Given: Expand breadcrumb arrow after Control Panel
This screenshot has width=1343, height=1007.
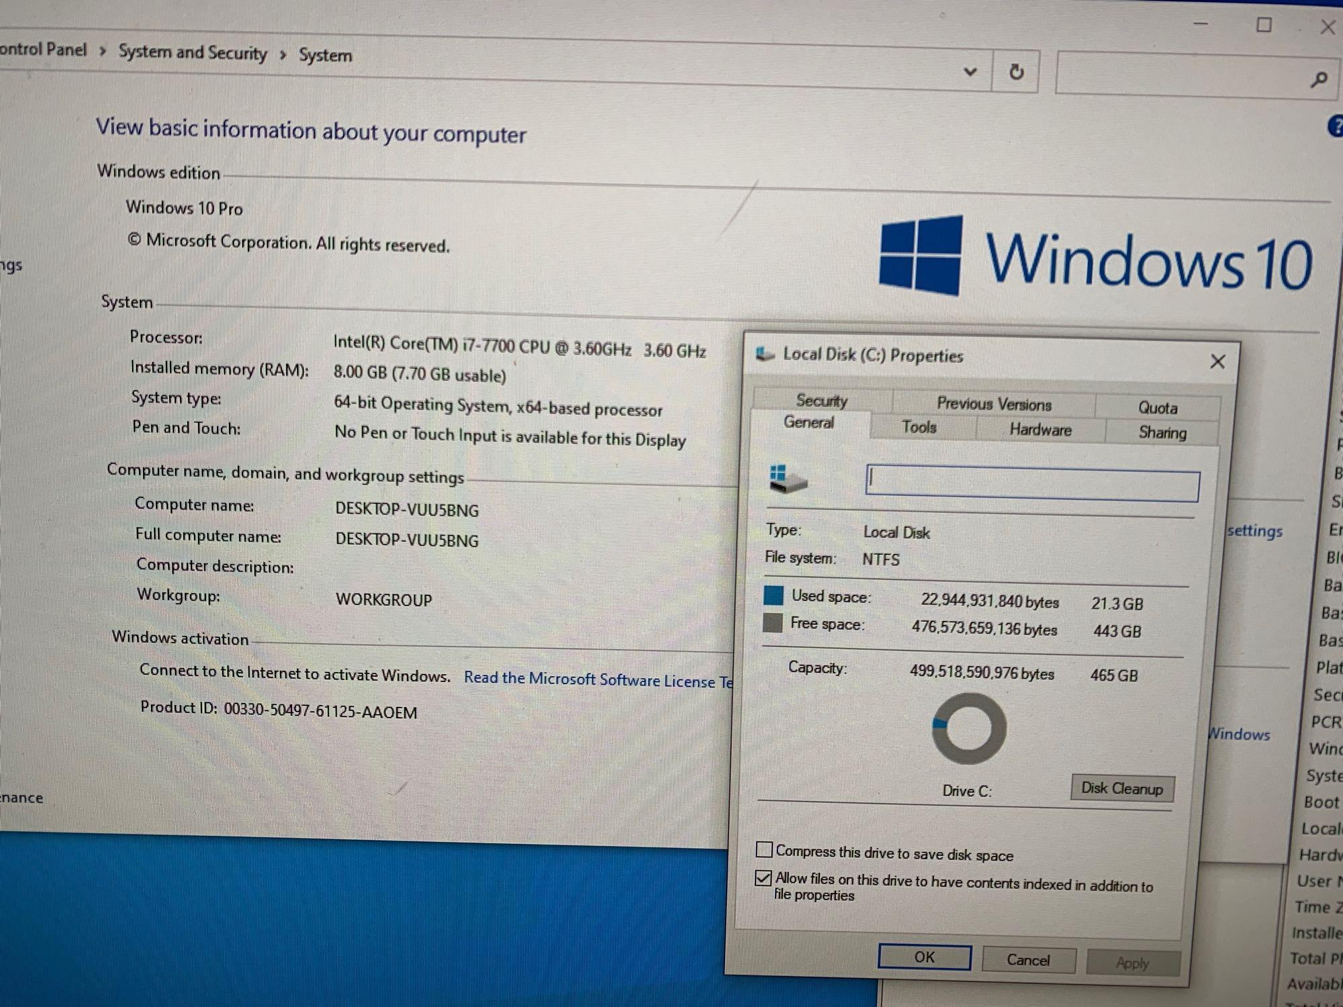Looking at the screenshot, I should (x=103, y=51).
